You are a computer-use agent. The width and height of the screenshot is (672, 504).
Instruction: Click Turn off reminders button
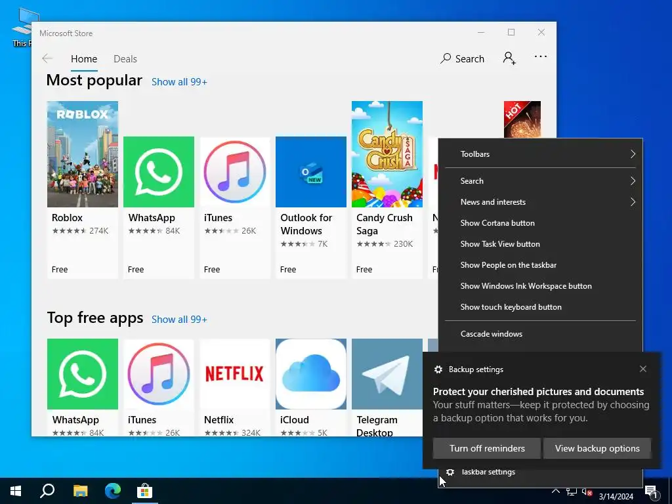487,448
